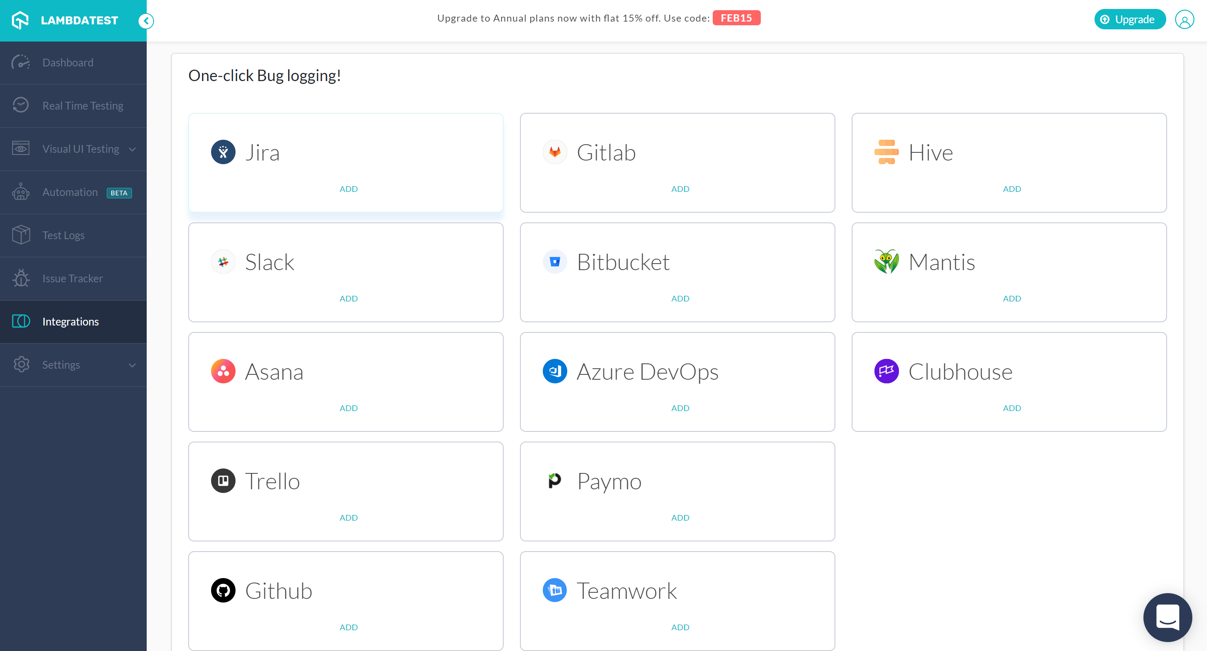Click the Github integration icon
The width and height of the screenshot is (1207, 651).
point(223,590)
